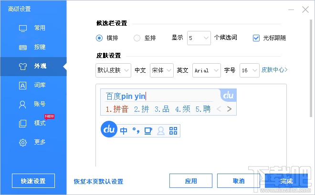Click the person icon beside 账号
Image resolution: width=315 pixels, height=195 pixels.
[x=22, y=105]
